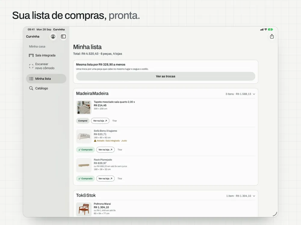Click the Total: R$ 4.520,43 summary line

pyautogui.click(x=98, y=54)
